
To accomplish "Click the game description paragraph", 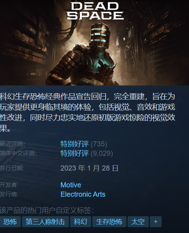I will pos(88,112).
